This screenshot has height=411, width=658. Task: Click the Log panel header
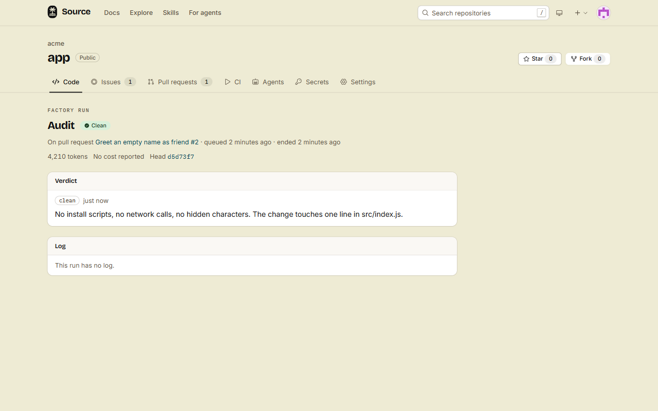click(252, 246)
